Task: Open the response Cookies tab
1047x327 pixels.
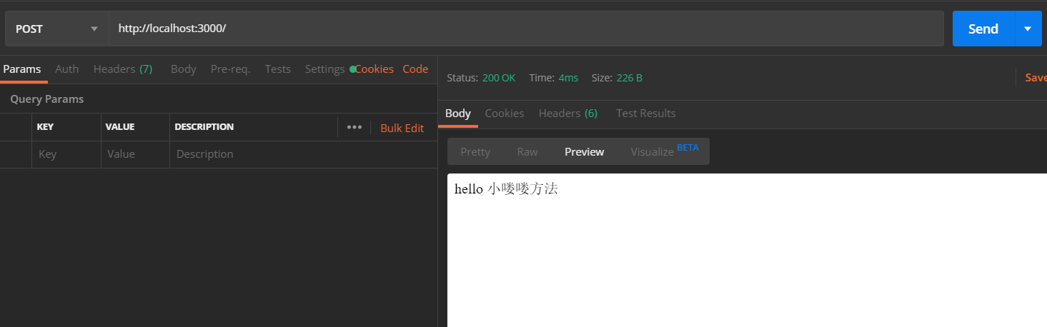Action: pos(505,114)
